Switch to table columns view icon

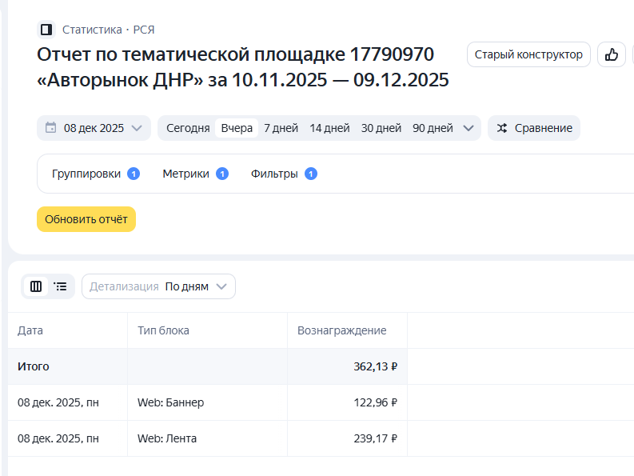click(36, 286)
